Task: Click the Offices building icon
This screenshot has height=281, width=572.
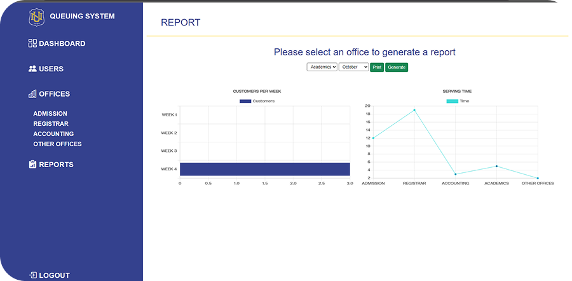Action: pos(32,94)
